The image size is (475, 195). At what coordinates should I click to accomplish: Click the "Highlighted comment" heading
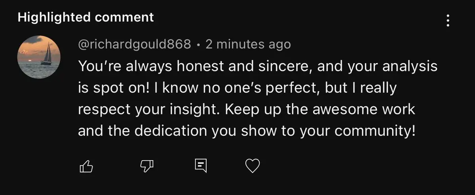tap(85, 17)
